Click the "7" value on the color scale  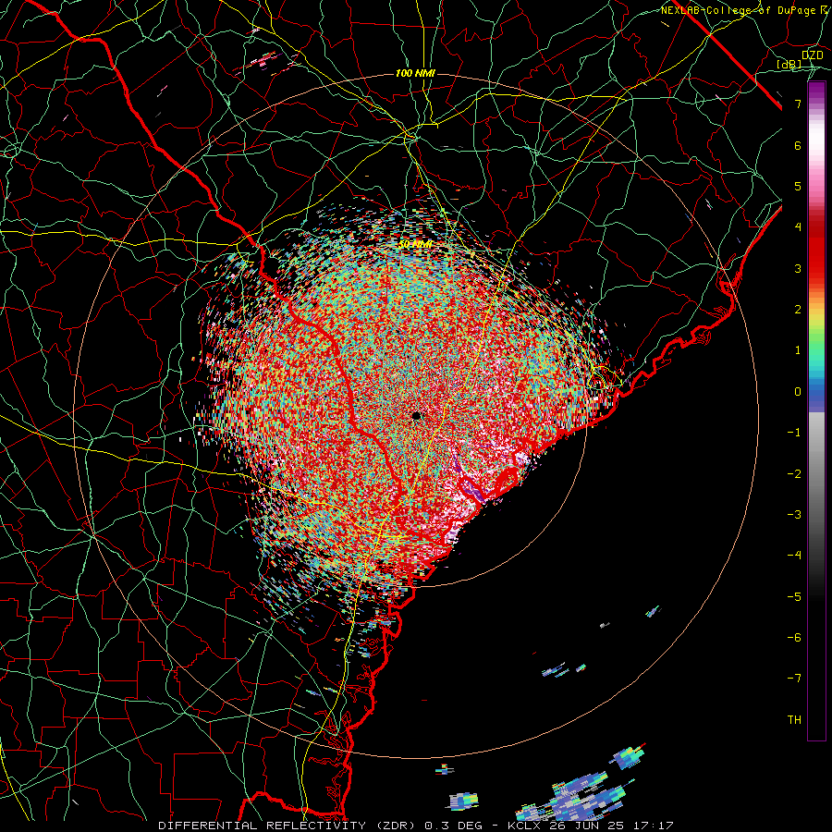coord(798,104)
